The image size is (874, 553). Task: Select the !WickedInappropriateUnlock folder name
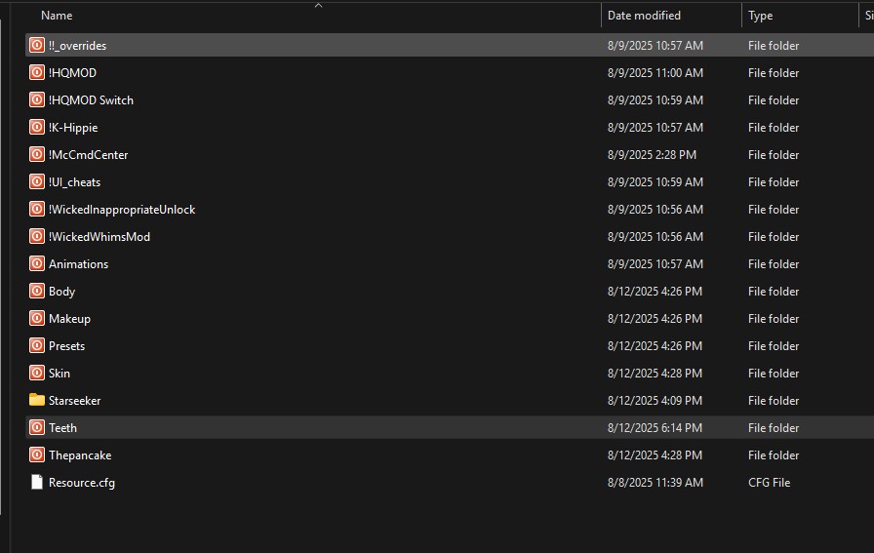122,210
